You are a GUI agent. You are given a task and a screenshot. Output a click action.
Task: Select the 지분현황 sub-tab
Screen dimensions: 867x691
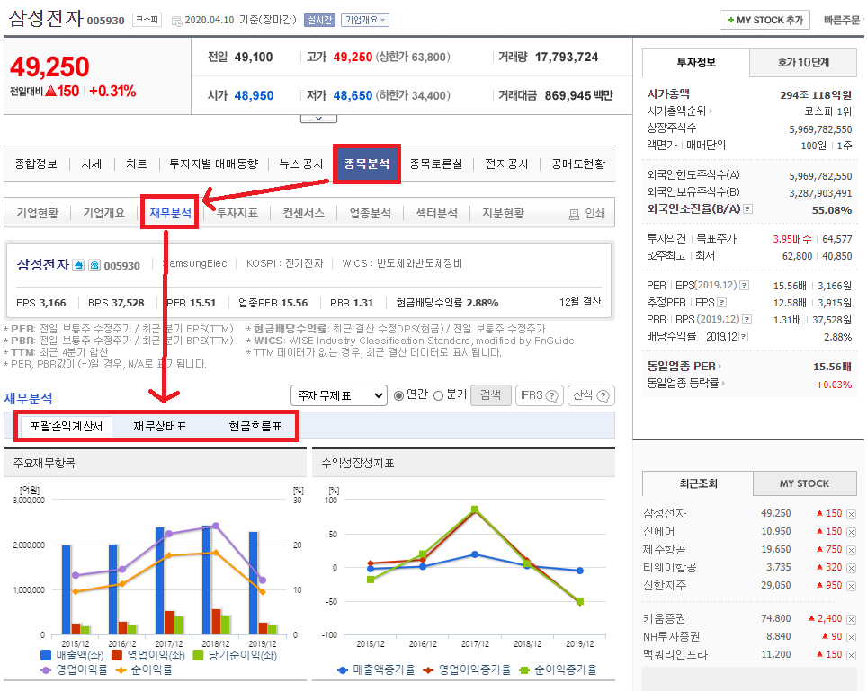503,213
